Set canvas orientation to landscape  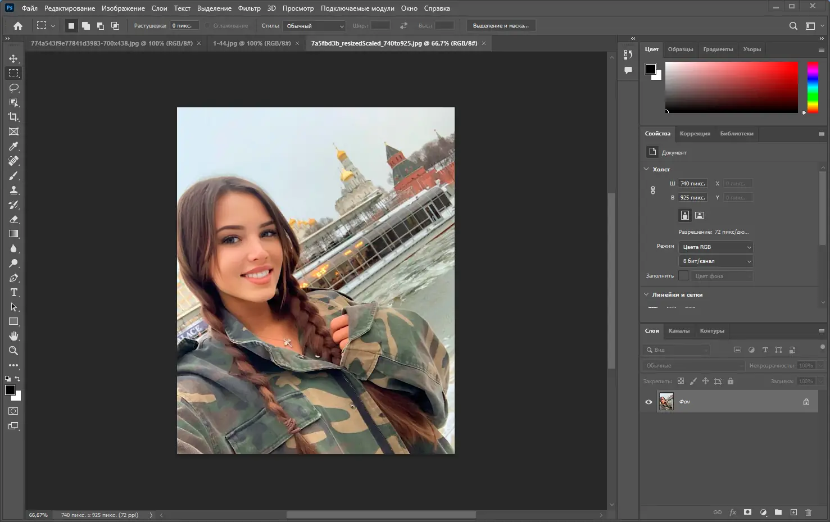[x=700, y=215]
